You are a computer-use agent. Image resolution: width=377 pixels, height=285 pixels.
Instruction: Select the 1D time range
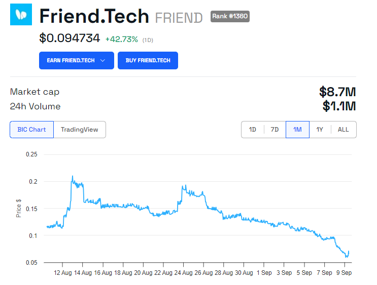tap(253, 130)
